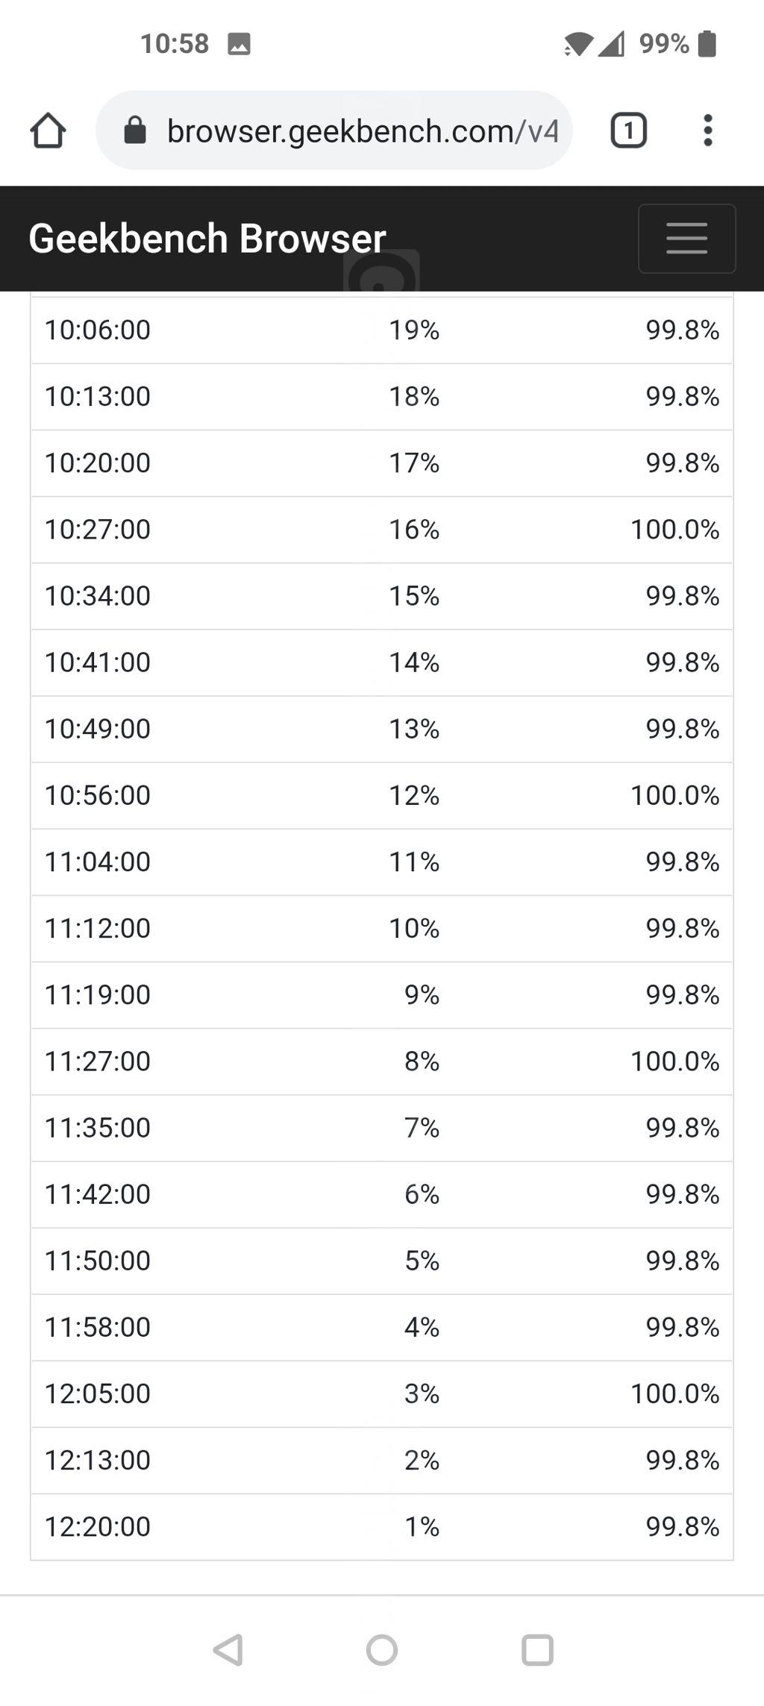
Task: Tap the Geekbench Browser title link
Action: (x=207, y=239)
